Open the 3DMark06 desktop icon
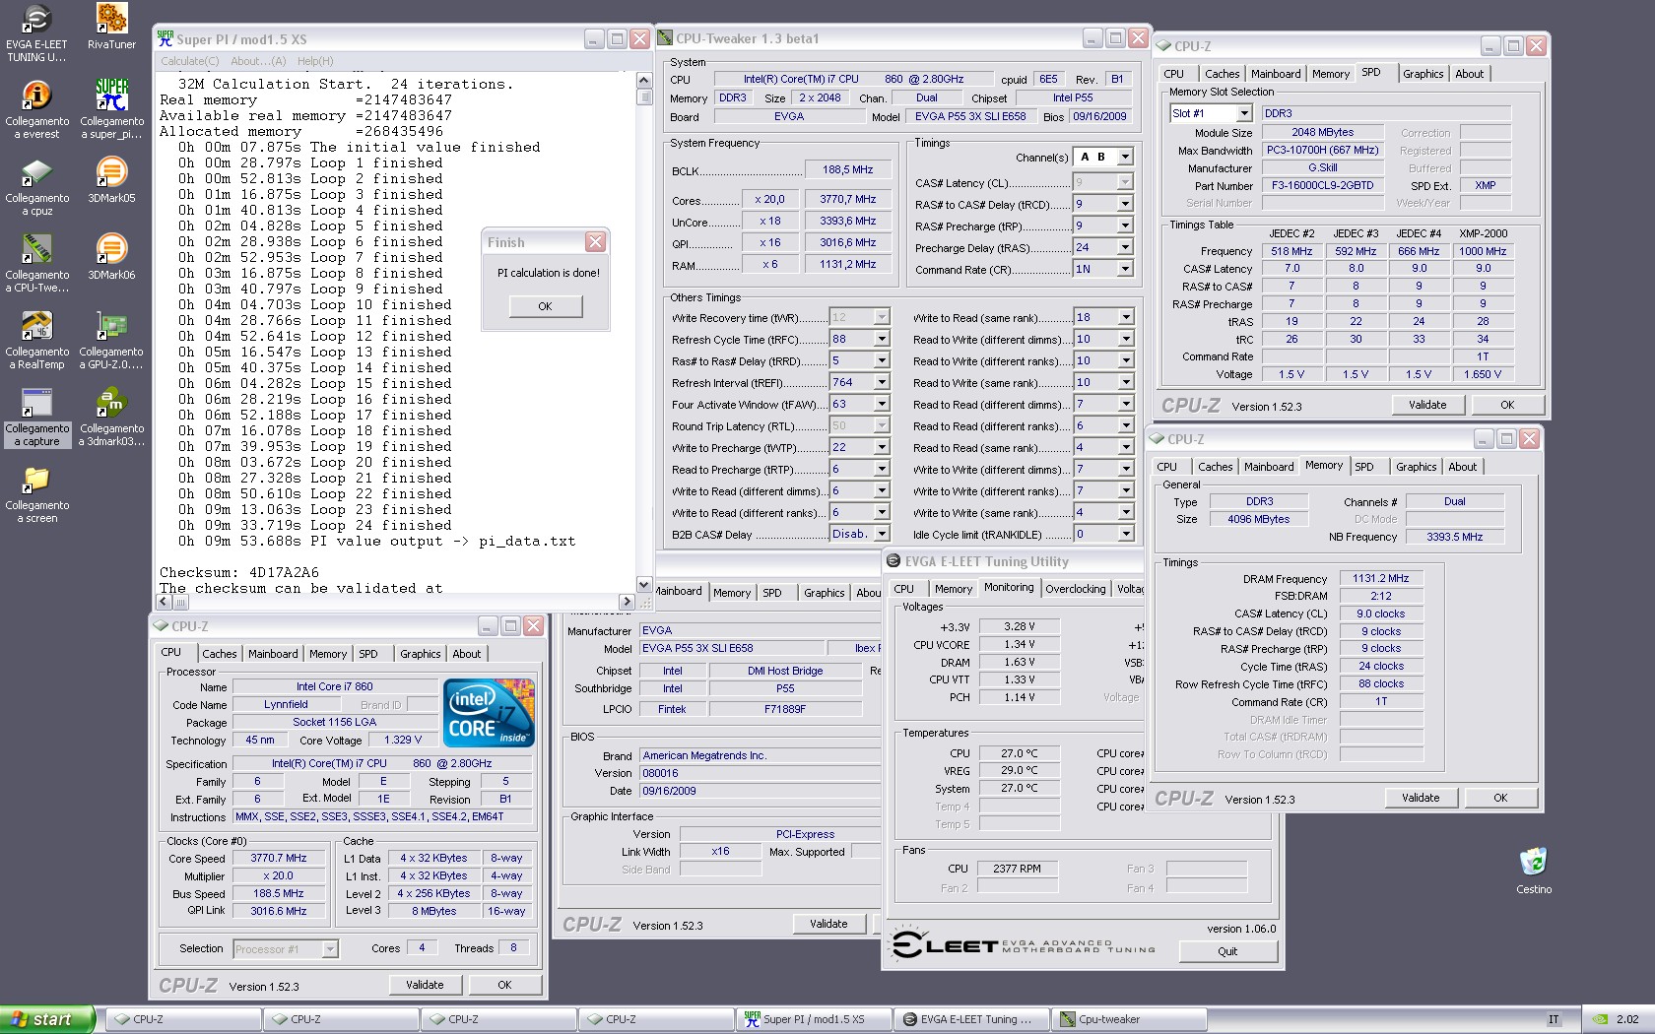The height and width of the screenshot is (1034, 1655). point(111,257)
